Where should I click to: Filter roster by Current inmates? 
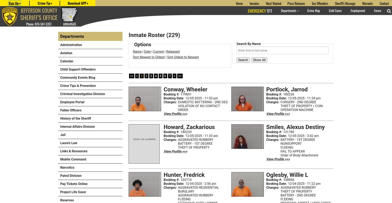pos(158,52)
